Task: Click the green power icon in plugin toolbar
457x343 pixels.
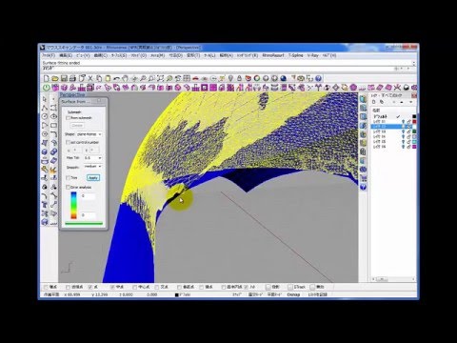Action: (x=47, y=88)
